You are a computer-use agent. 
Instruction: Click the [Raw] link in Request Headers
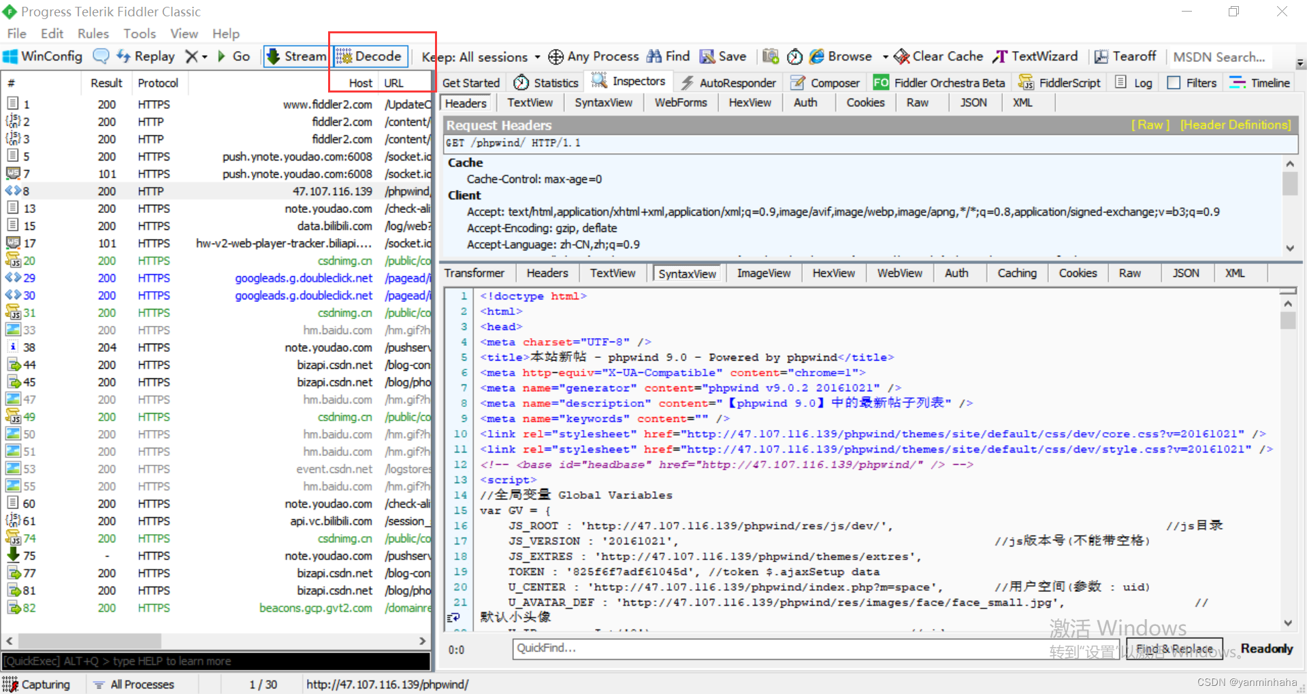[1150, 125]
